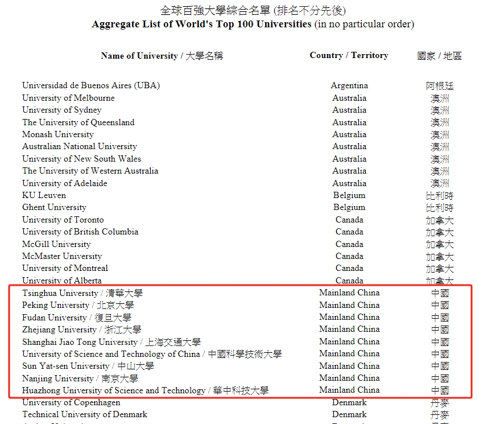Select 'Tsinghua University / 清華大學' entry
The height and width of the screenshot is (424, 504).
pos(82,293)
